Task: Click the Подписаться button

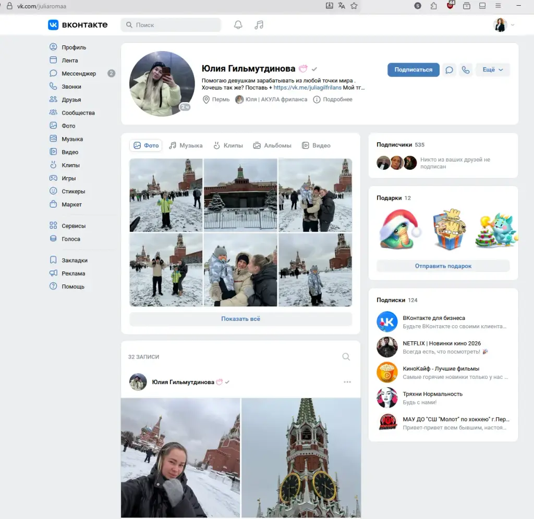Action: (x=413, y=70)
